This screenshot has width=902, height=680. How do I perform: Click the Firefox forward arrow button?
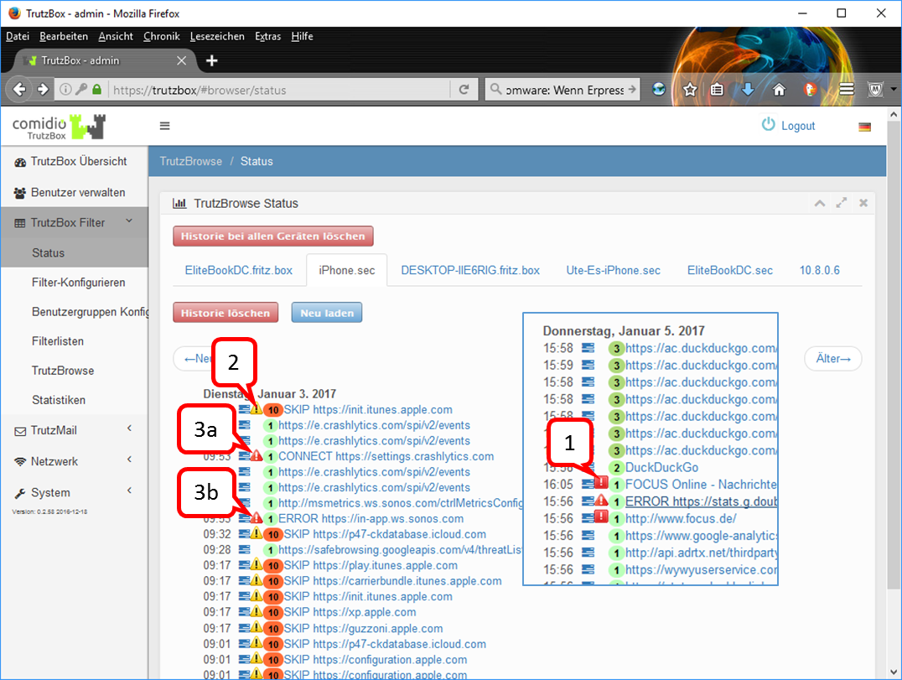43,89
